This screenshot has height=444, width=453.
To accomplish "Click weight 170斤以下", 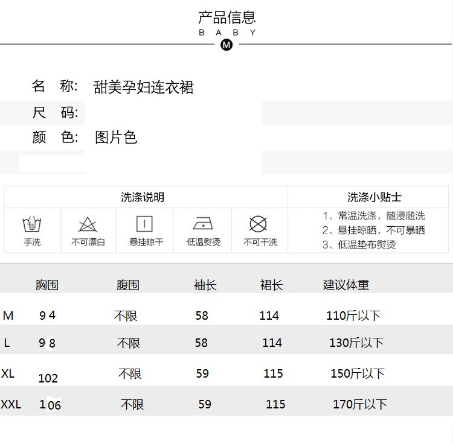I will click(360, 404).
